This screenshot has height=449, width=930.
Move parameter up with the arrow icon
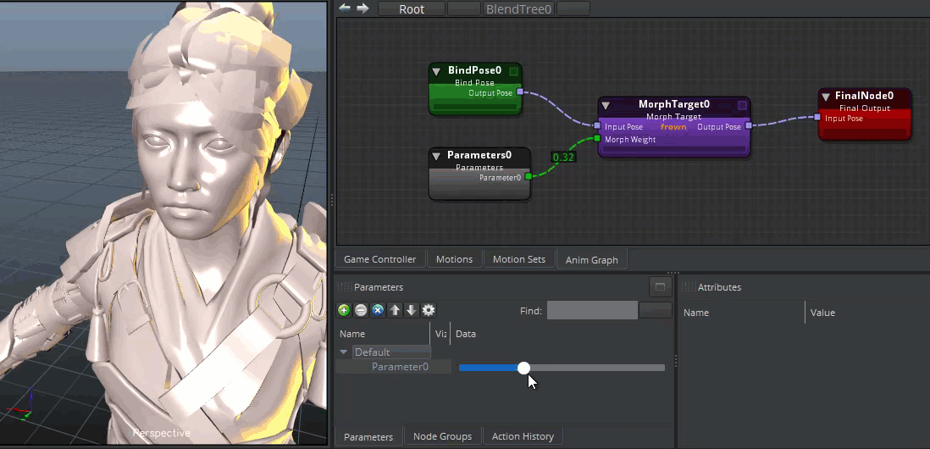[395, 311]
